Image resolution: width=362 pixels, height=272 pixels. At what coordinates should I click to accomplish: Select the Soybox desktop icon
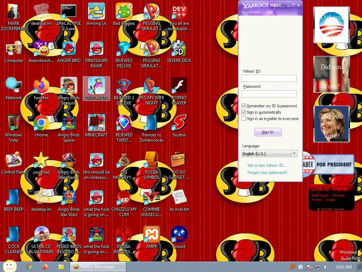point(179,126)
